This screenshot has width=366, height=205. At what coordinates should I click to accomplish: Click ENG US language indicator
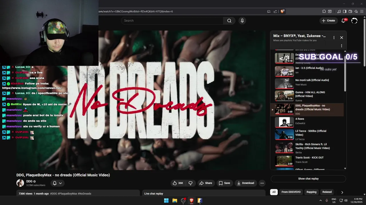click(x=334, y=200)
